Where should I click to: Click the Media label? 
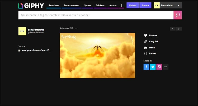click(152, 47)
